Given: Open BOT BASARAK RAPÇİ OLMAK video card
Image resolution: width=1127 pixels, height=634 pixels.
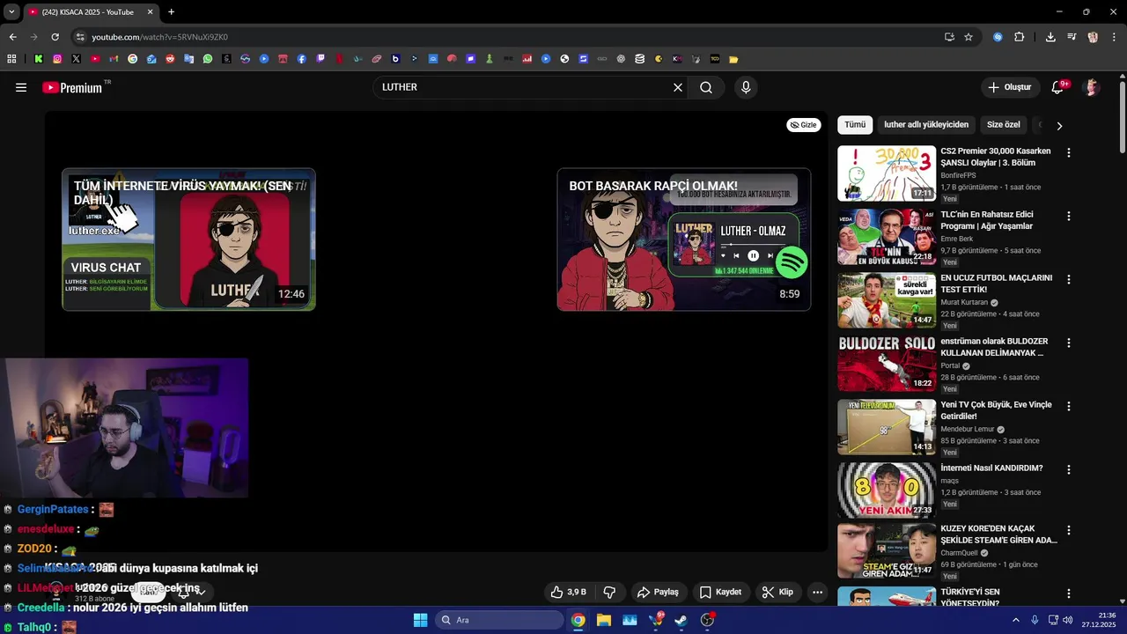Looking at the screenshot, I should pyautogui.click(x=684, y=240).
